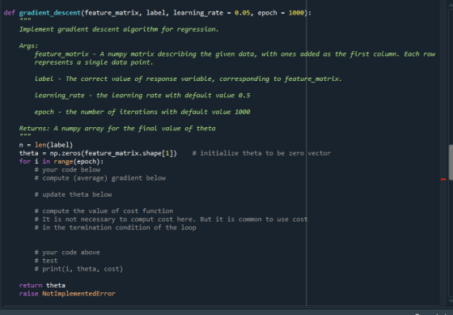Click the 'return' keyword before theta
Viewport: 453px width, 315px height.
[31, 286]
